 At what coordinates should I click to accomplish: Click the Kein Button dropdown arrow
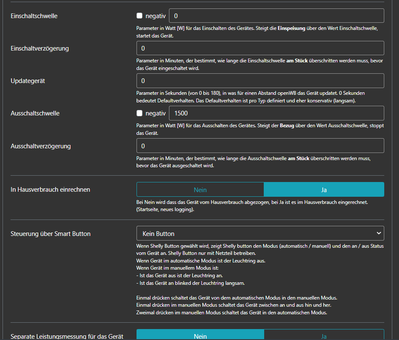point(379,233)
